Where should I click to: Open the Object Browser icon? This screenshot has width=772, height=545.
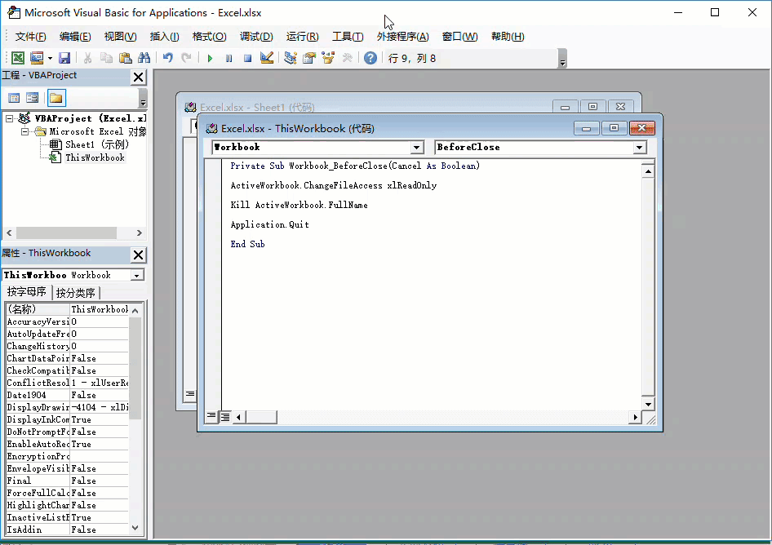[x=328, y=58]
